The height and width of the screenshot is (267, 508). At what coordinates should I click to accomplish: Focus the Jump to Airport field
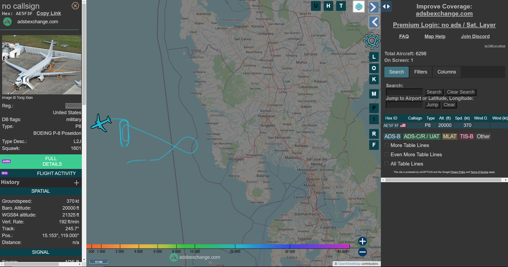[404, 105]
